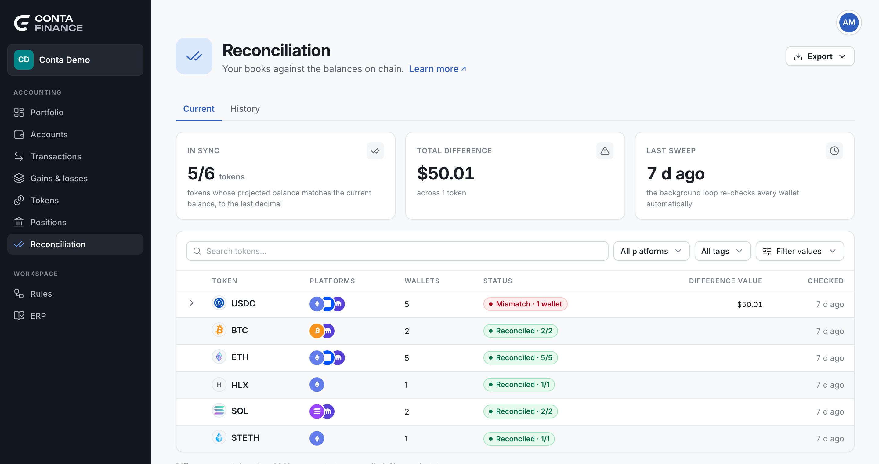Click the SOL token icon

point(219,411)
